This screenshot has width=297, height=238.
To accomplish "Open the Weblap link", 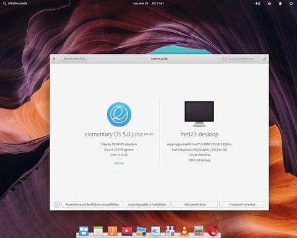I will point(119,163).
